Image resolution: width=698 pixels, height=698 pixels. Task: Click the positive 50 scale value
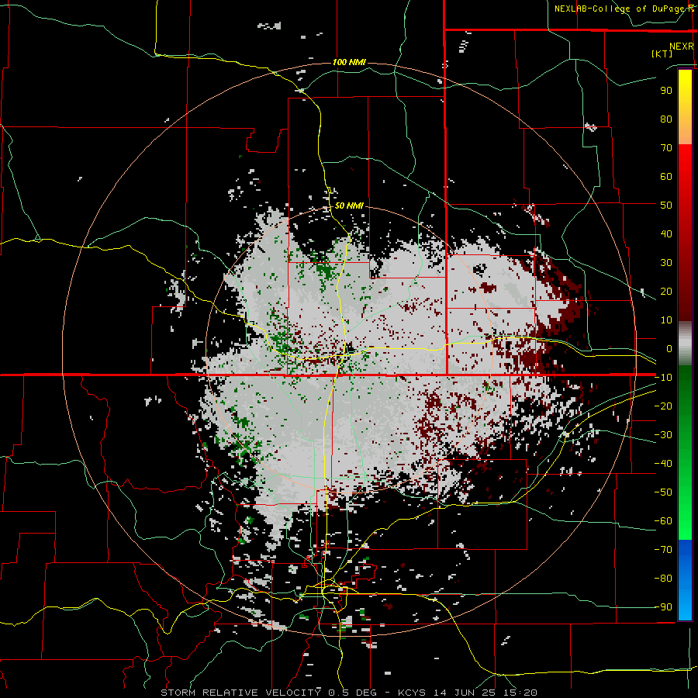tap(666, 206)
